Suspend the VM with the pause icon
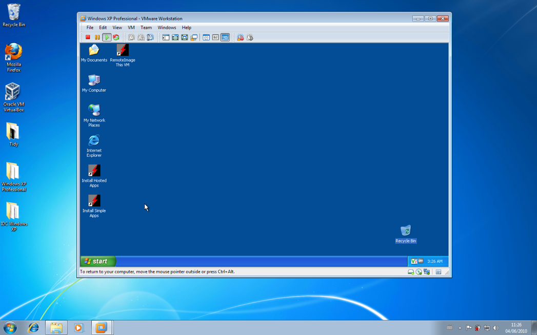Image resolution: width=537 pixels, height=335 pixels. click(97, 37)
